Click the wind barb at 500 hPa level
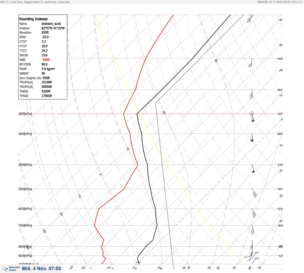Screen dimensions: 304x273 [254, 193]
